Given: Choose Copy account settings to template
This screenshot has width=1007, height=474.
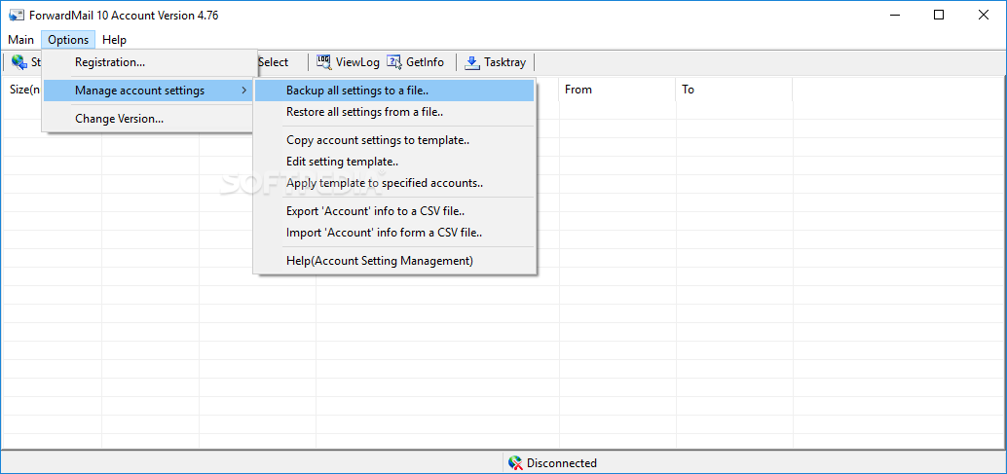Looking at the screenshot, I should click(394, 140).
